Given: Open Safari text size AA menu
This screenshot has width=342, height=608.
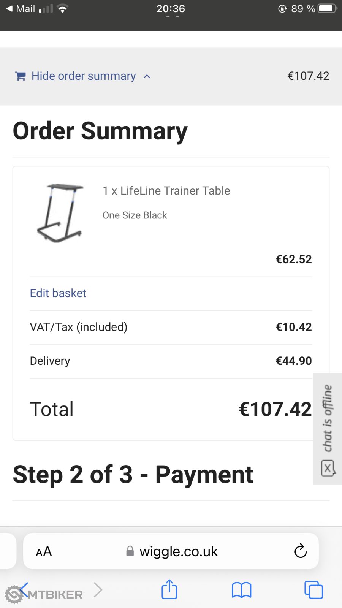Looking at the screenshot, I should pyautogui.click(x=44, y=551).
